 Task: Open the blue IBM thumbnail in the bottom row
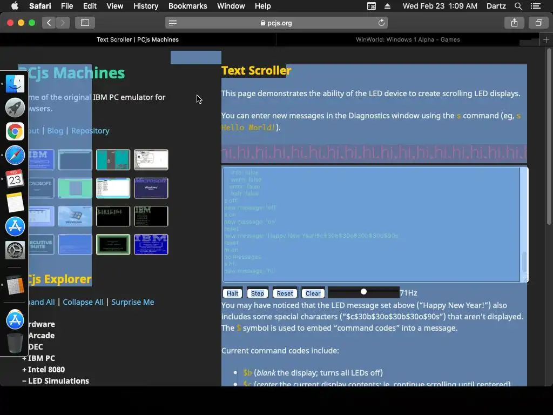point(151,245)
